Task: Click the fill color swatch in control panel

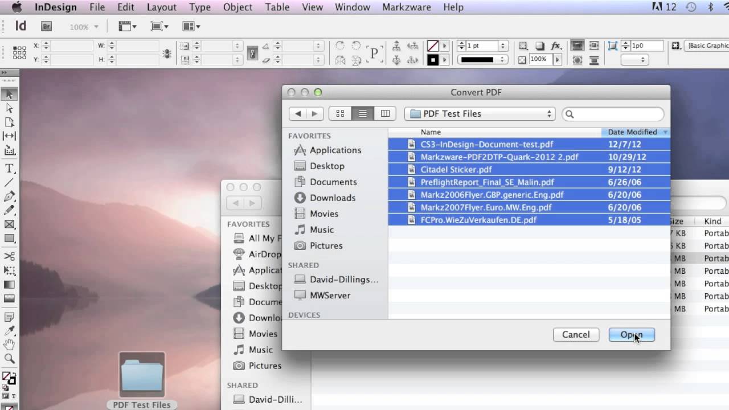Action: pos(433,46)
